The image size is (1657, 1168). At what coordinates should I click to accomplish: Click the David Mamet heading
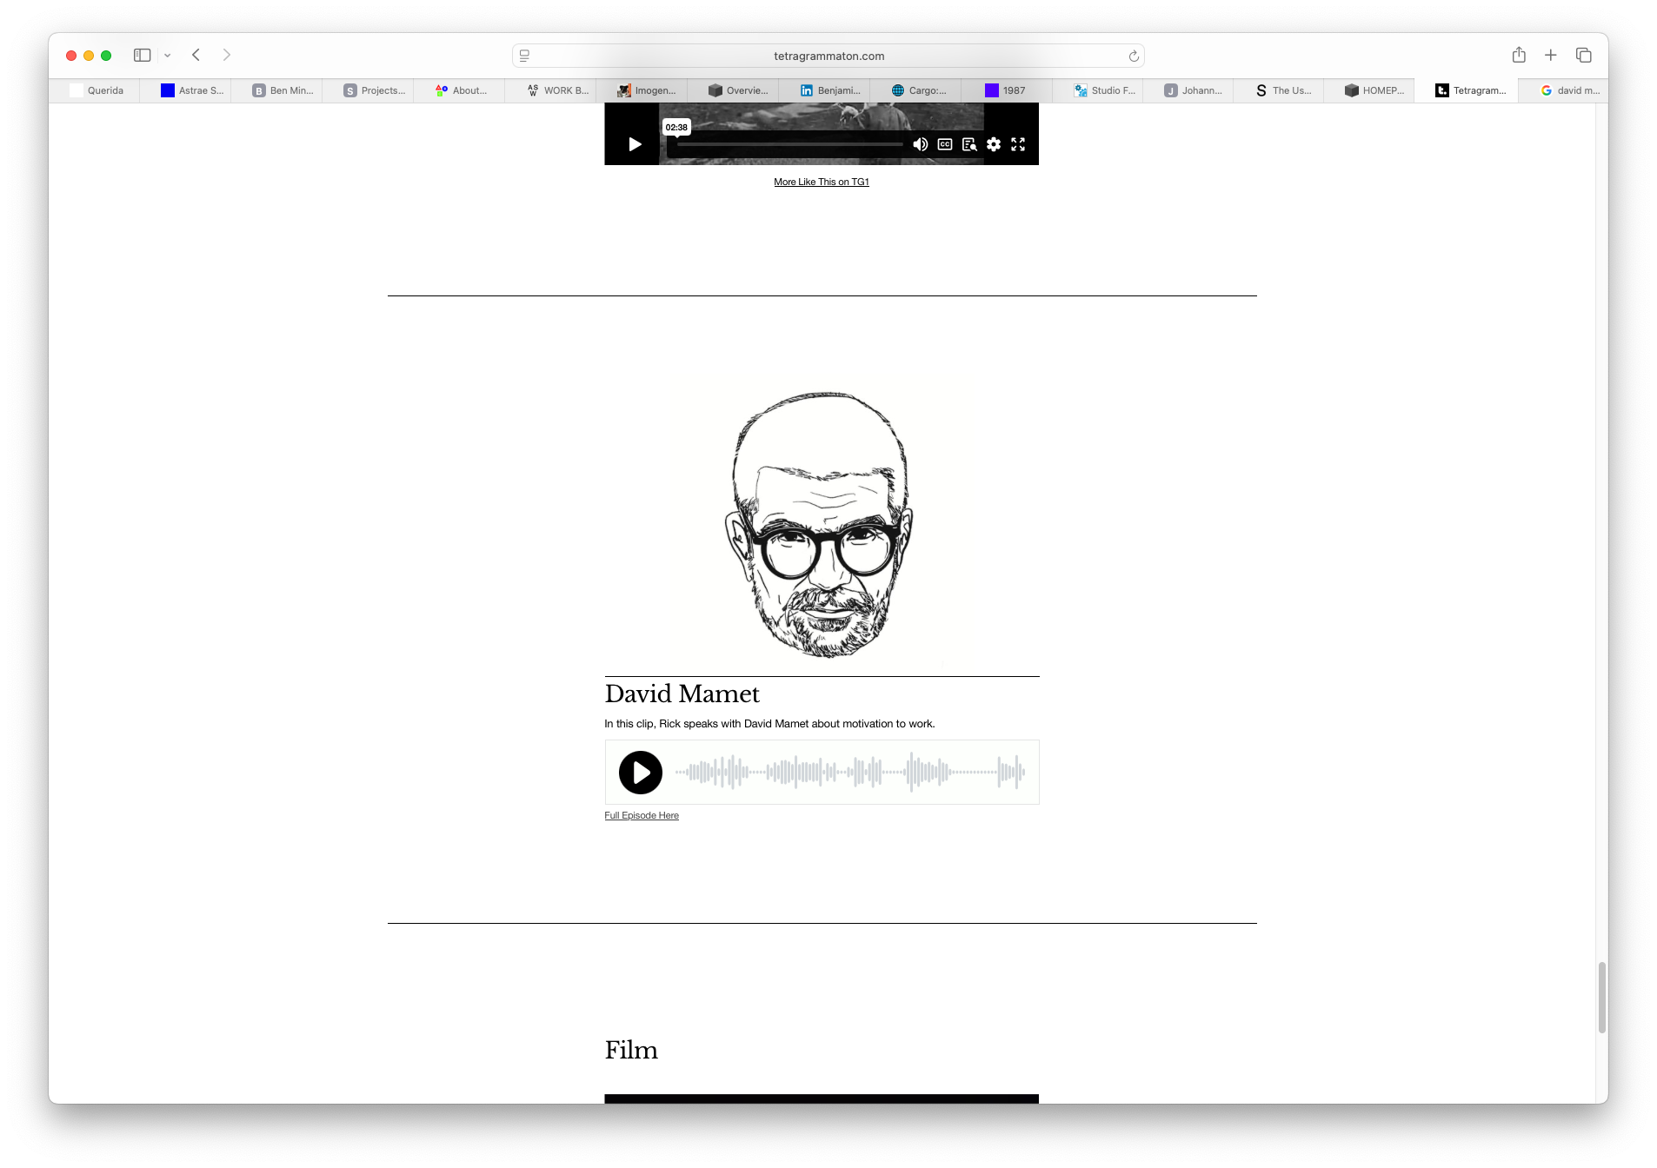(x=682, y=693)
